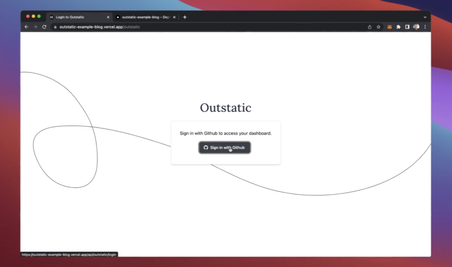The width and height of the screenshot is (452, 267).
Task: Open the tab search chevron on the tab strip
Action: point(425,17)
